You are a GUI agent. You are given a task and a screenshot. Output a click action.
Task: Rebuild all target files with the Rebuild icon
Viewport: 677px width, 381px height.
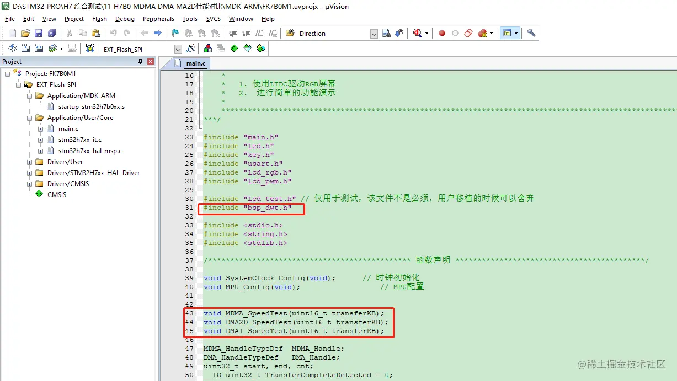[39, 48]
